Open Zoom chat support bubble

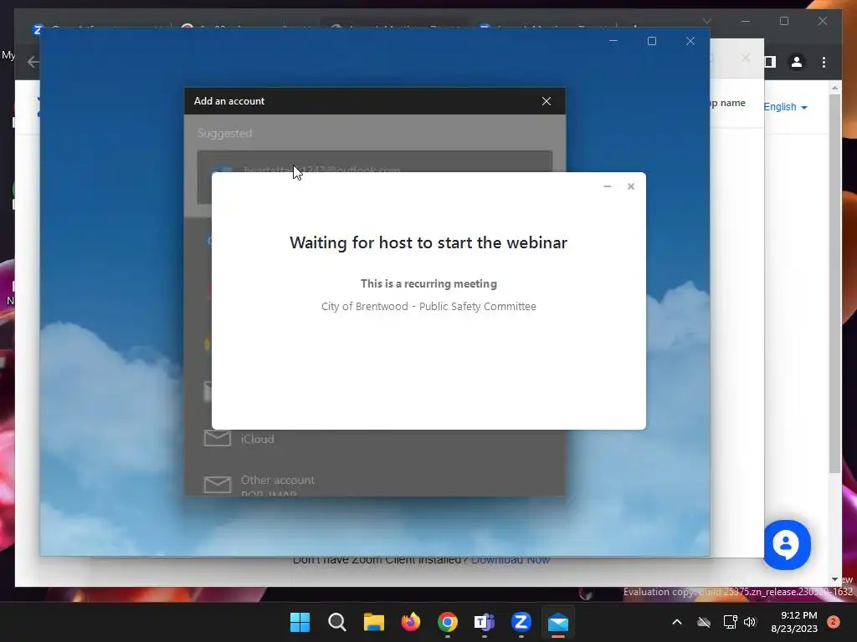[787, 545]
